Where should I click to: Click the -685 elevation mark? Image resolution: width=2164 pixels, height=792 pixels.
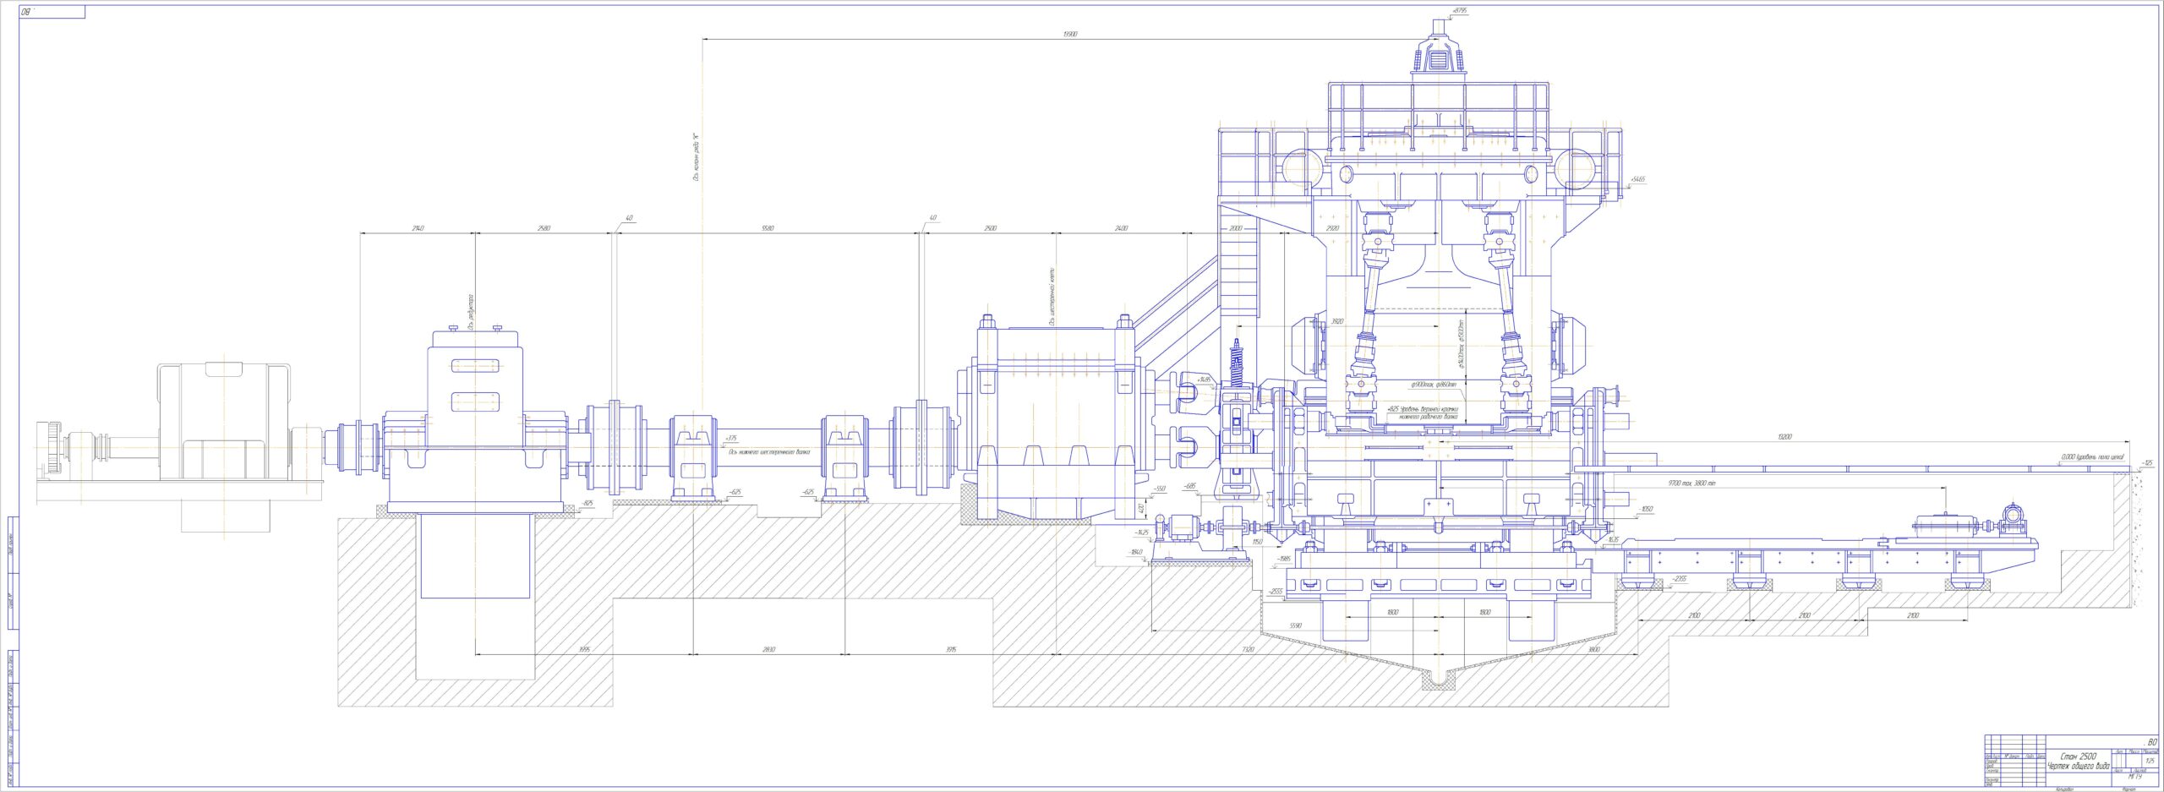tap(1190, 486)
